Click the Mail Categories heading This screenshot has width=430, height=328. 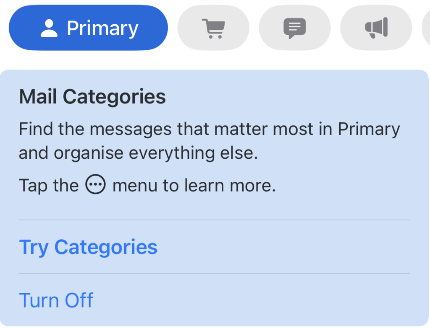coord(92,97)
